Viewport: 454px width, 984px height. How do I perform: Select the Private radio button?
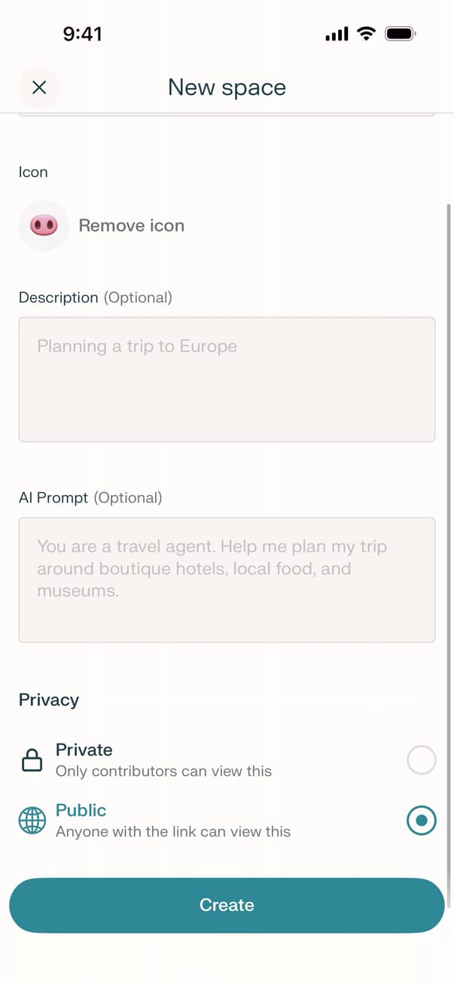[x=421, y=760]
